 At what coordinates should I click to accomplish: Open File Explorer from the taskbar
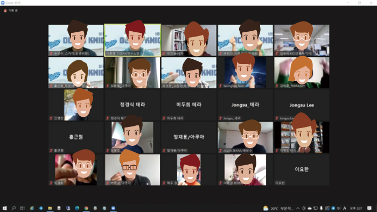[x=50, y=208]
